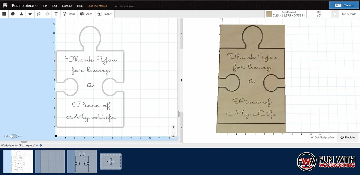Choose the Star shape tool
360x175 pixels.
(30, 14)
